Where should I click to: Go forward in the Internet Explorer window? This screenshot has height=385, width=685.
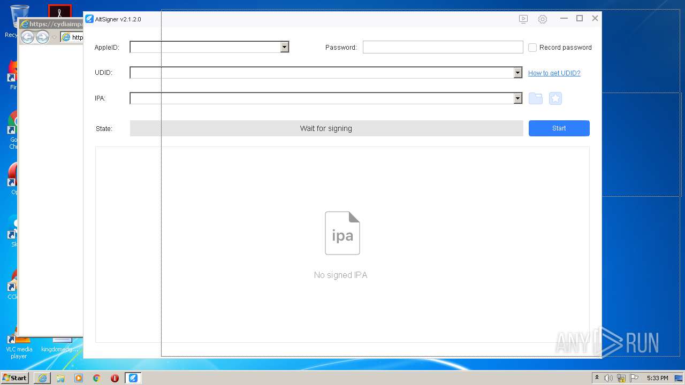[x=42, y=37]
